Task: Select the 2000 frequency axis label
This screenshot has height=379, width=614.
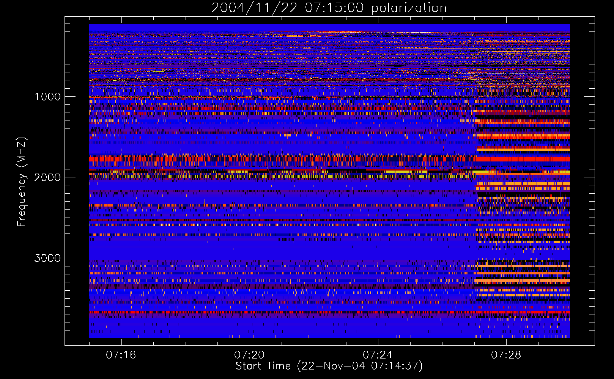Action: coord(47,177)
